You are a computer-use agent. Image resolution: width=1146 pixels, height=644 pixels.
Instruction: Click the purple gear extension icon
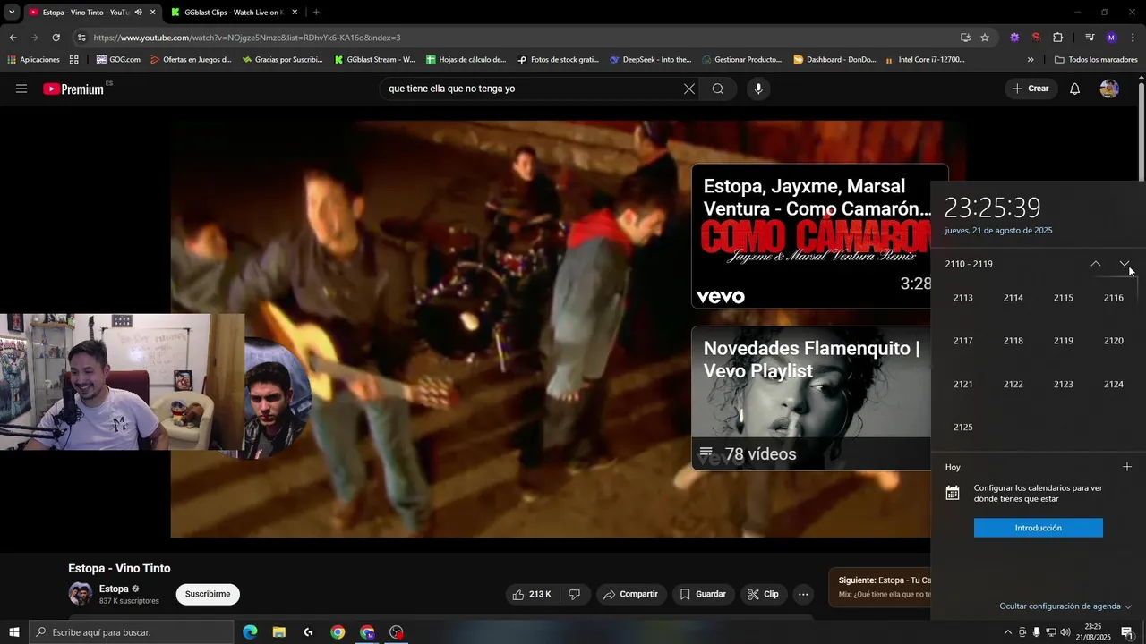[x=1014, y=38]
